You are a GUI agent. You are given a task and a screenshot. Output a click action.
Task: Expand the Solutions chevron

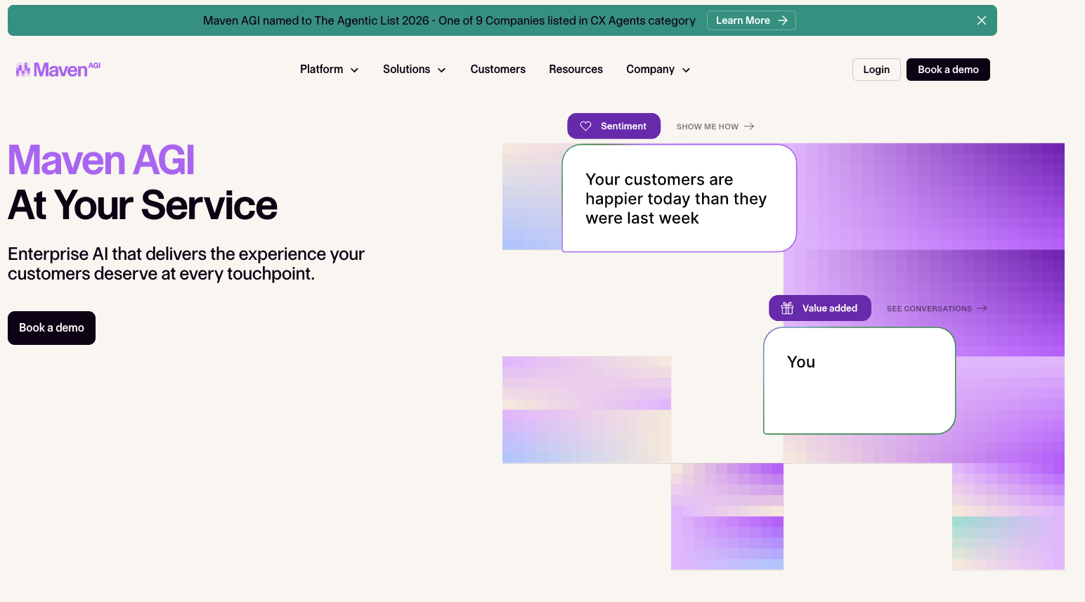click(441, 70)
